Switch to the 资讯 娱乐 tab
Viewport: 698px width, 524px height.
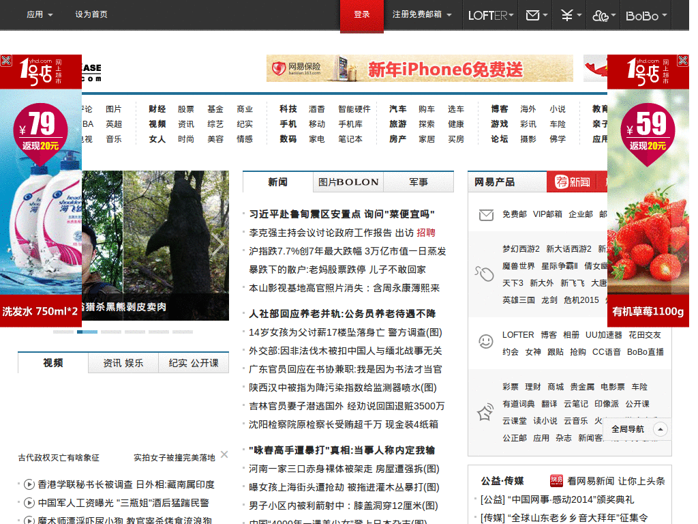(x=123, y=363)
